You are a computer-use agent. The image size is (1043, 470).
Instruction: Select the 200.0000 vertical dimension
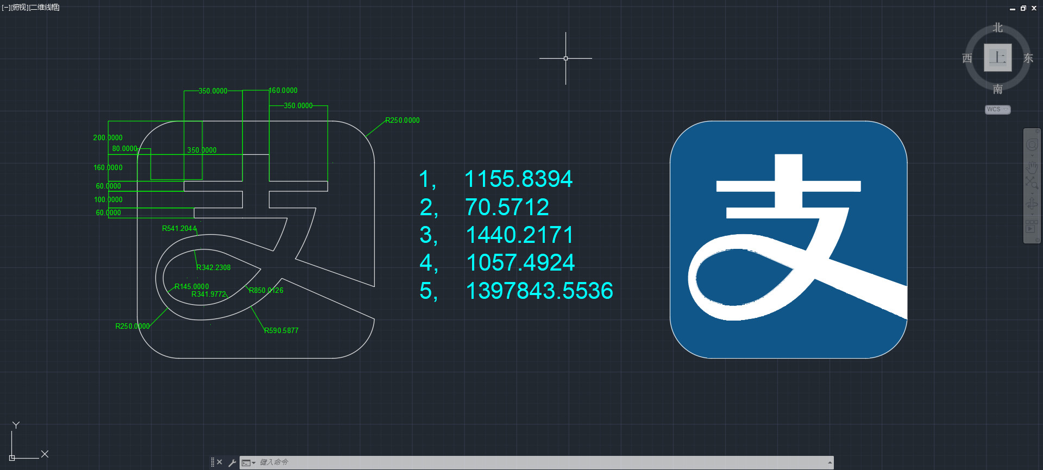pyautogui.click(x=108, y=138)
